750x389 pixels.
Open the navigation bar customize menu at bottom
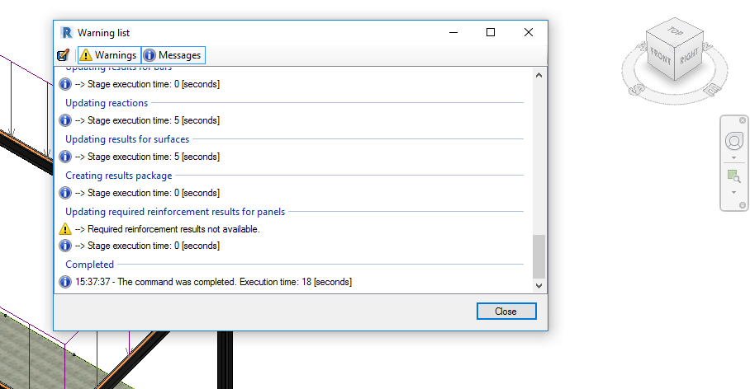(743, 205)
